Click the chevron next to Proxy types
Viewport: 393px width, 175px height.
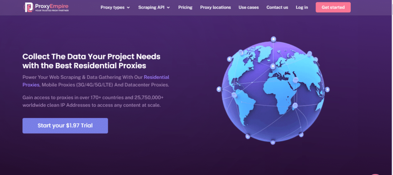tap(128, 8)
